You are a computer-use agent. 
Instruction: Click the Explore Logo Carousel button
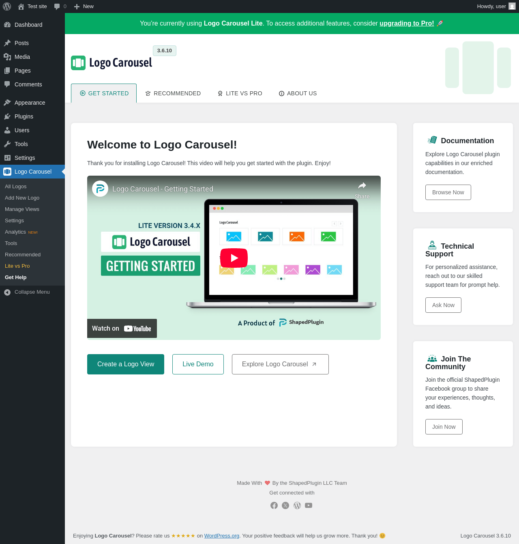[280, 364]
